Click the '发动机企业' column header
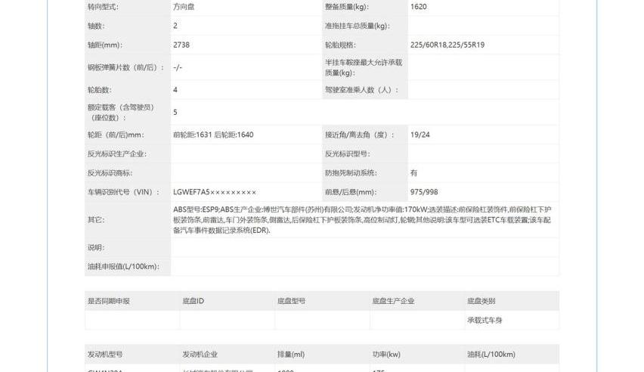Screen dimensions: 644x372 [x=200, y=355]
